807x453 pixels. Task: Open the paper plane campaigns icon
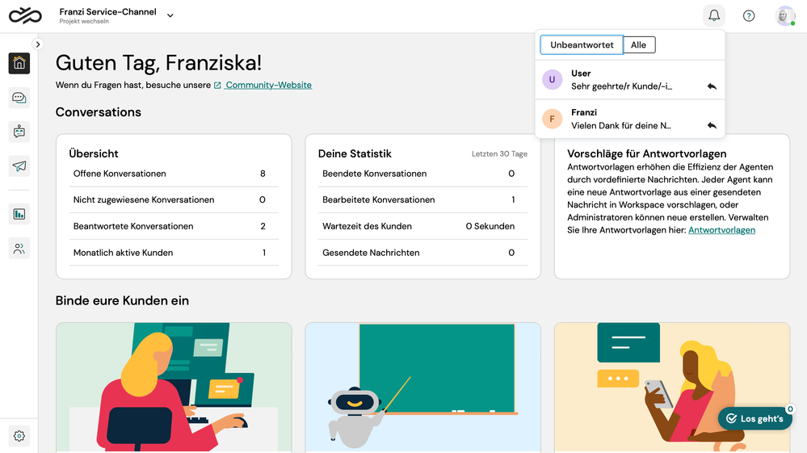[19, 166]
